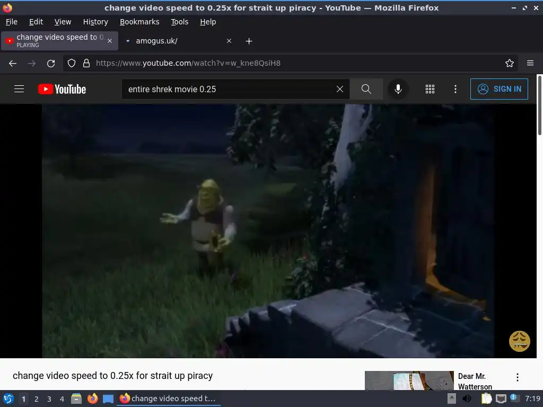The height and width of the screenshot is (407, 543).
Task: Open the Dear Mr. Watterson thumbnail
Action: tap(409, 381)
